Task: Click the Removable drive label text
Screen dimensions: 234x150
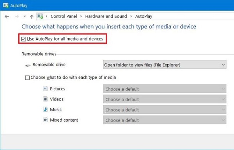Action: [x=49, y=65]
